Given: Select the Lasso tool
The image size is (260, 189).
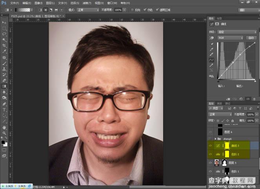Looking at the screenshot, I should tap(4, 34).
